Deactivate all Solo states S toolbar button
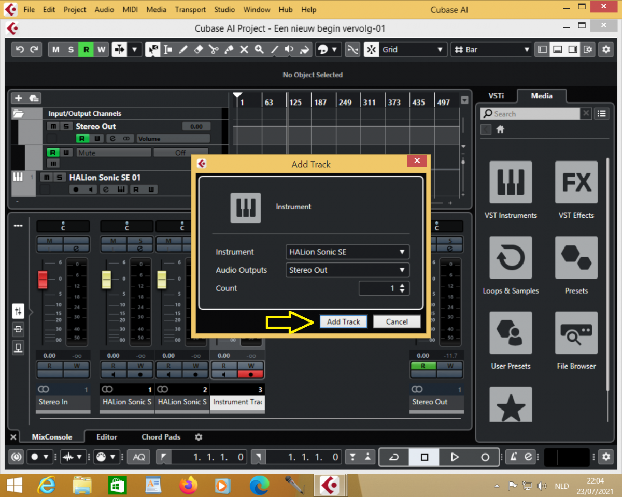 [71, 50]
